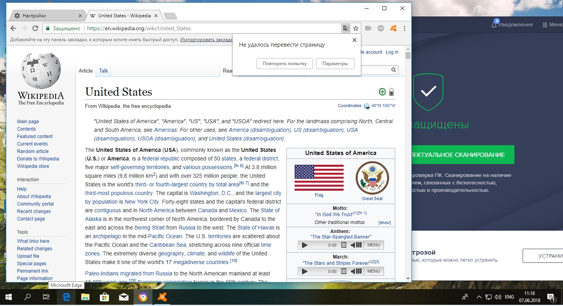
Task: Select the United States - Wikipedia tab
Action: point(124,16)
